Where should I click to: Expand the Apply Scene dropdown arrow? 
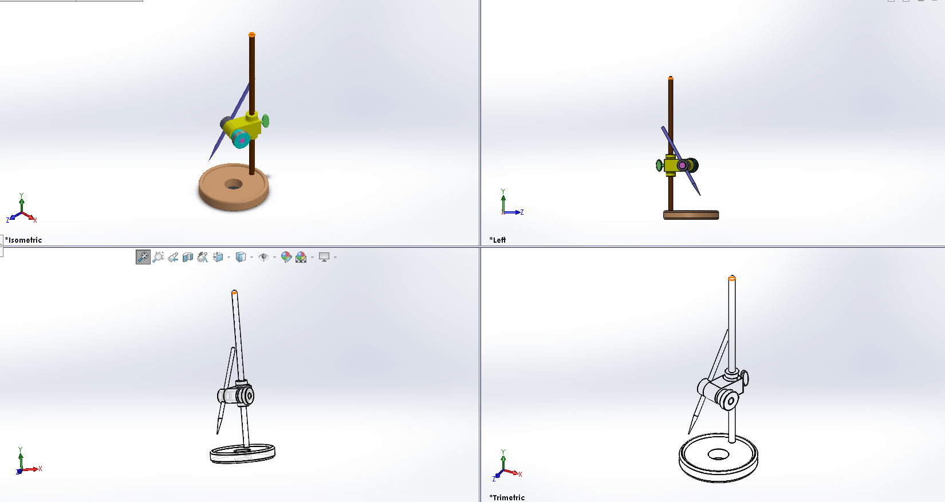tap(312, 258)
